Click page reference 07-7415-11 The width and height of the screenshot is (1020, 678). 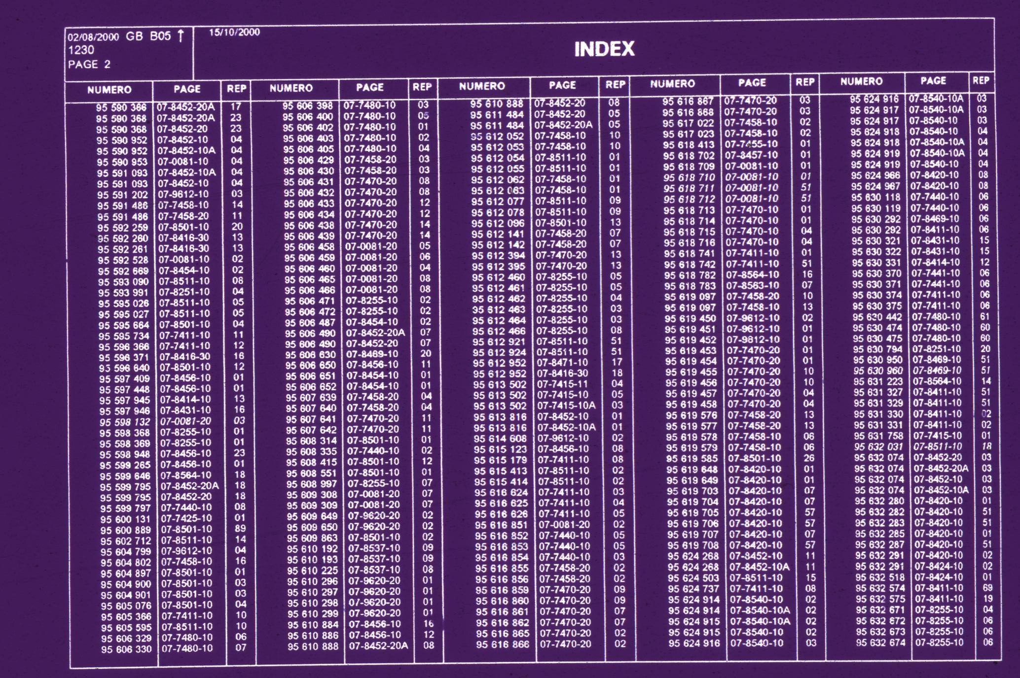(563, 384)
